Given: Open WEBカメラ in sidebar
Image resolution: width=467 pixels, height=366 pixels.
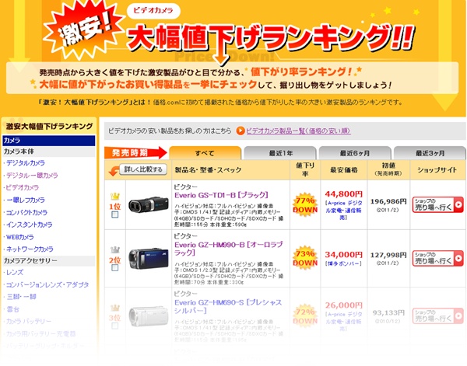Looking at the screenshot, I should [x=20, y=237].
